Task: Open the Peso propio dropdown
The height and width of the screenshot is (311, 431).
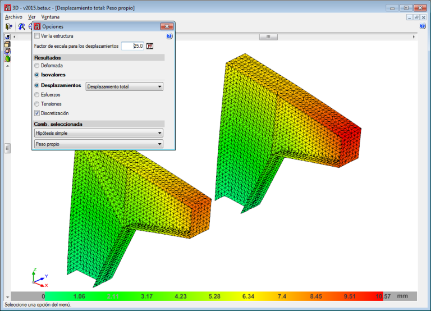Action: pos(99,144)
